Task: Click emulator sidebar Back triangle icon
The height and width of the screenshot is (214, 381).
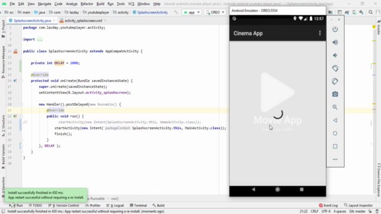Action: click(x=335, y=120)
